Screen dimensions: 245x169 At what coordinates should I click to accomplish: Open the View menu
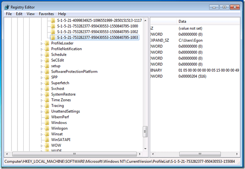coord(30,14)
